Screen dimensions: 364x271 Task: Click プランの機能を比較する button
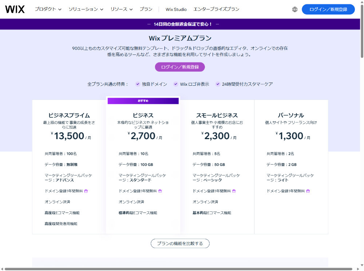click(x=180, y=243)
